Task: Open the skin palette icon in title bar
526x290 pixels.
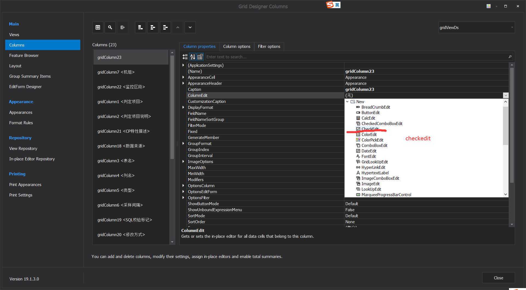Action: 488,6
